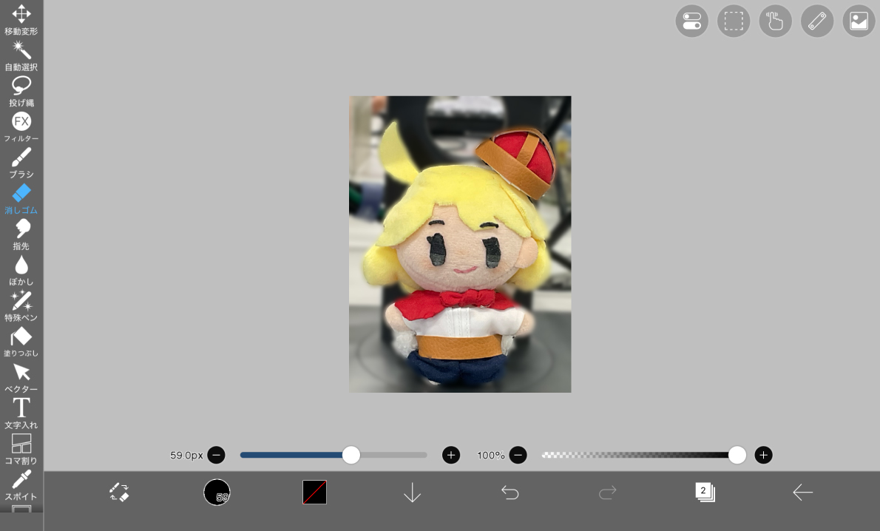Toggle the stabilizer hand gesture button
This screenshot has width=880, height=531.
click(x=775, y=21)
